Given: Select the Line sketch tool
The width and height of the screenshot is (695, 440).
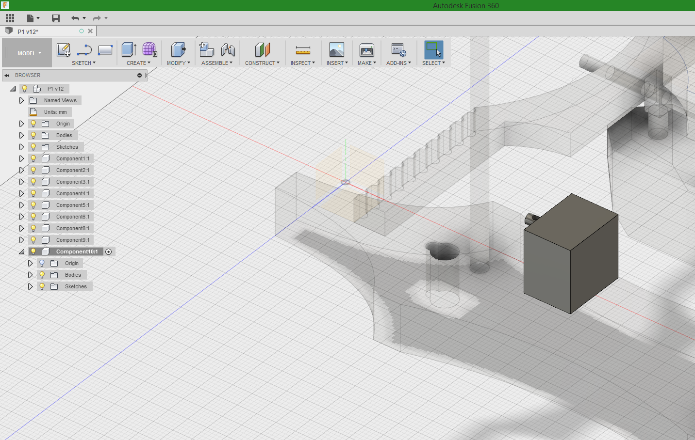Looking at the screenshot, I should click(84, 49).
